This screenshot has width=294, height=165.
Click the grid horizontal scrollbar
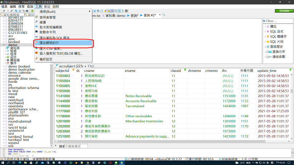click(161, 141)
